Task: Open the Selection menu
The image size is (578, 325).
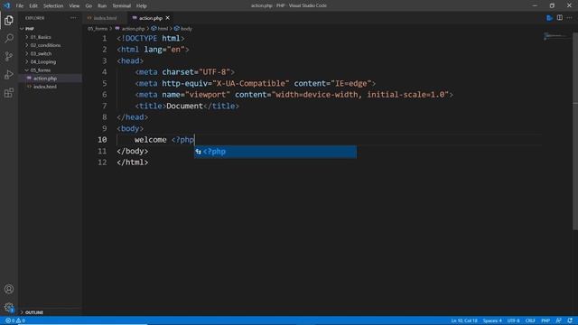Action: (53, 5)
